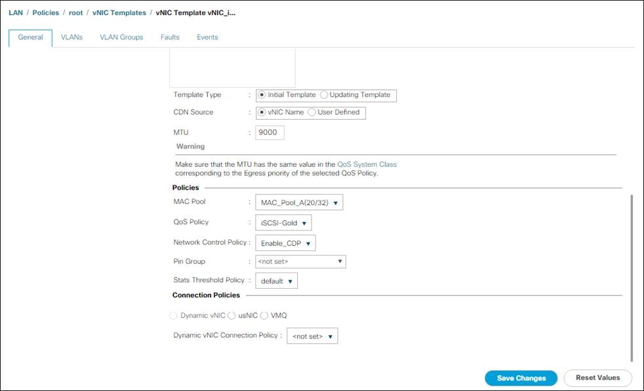Image resolution: width=644 pixels, height=391 pixels.
Task: Select the usNIC connection policy radio
Action: [x=231, y=316]
